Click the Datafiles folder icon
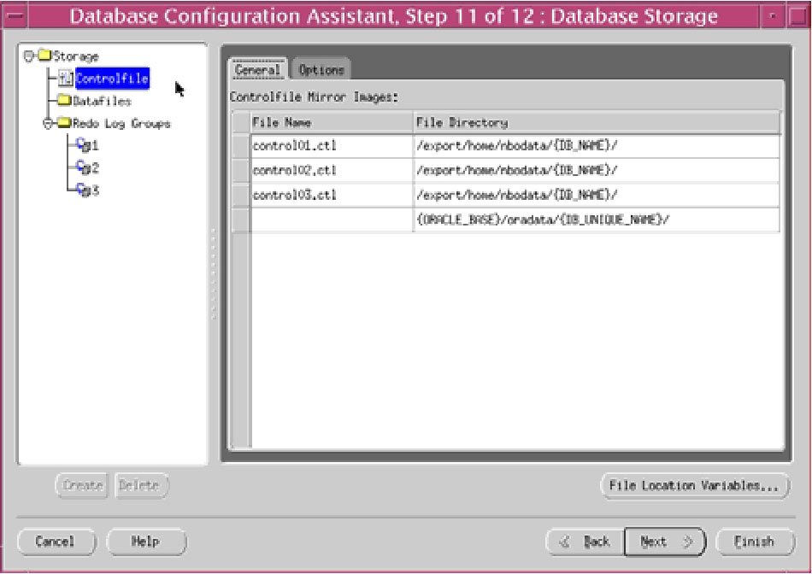The height and width of the screenshot is (574, 812). (x=64, y=99)
